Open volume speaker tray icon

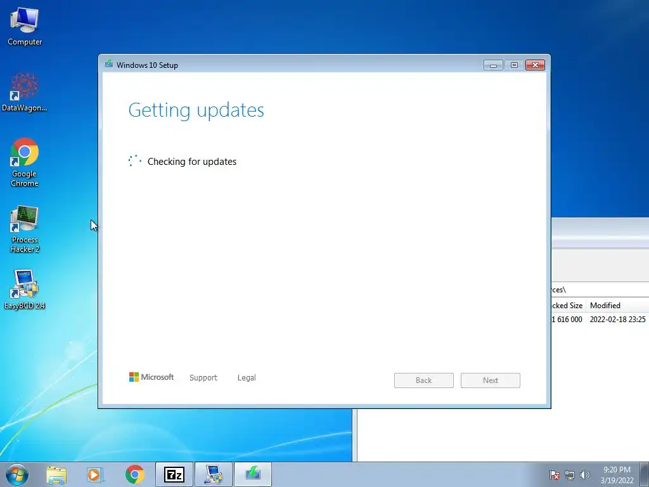click(584, 475)
